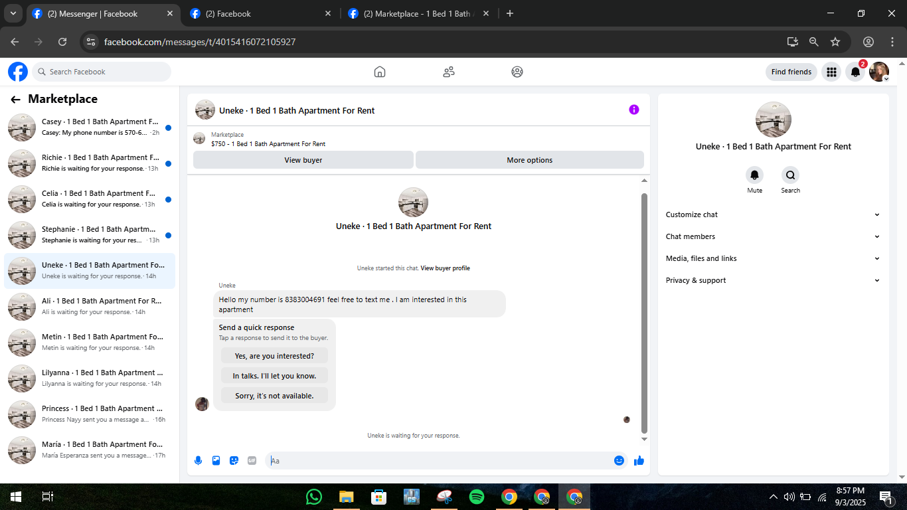This screenshot has width=907, height=510.
Task: Send quick reply 'Sorry, it's not available.'
Action: click(x=274, y=396)
